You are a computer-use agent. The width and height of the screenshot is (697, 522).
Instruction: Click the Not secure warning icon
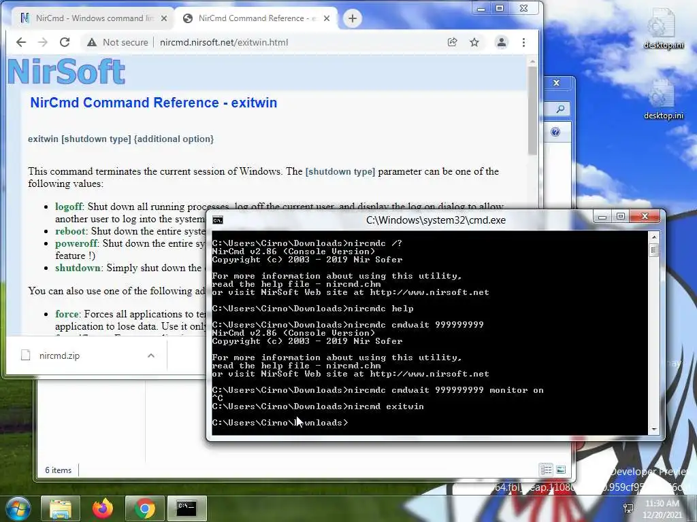coord(92,42)
